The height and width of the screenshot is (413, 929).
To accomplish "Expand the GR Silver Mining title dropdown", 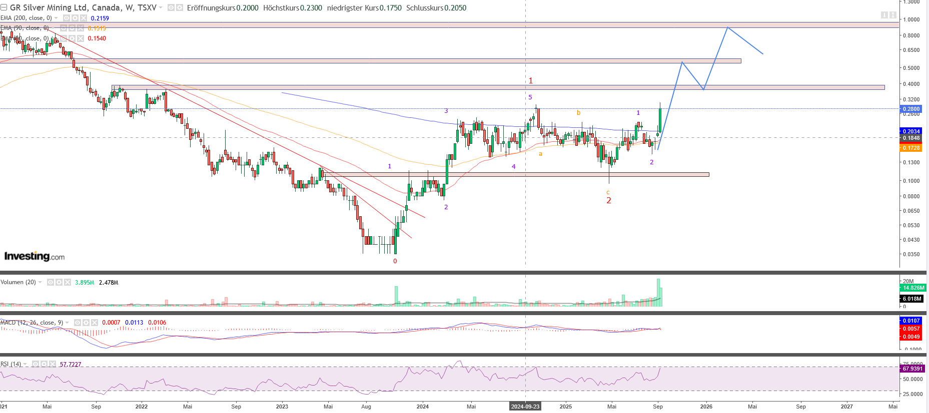I will [161, 8].
